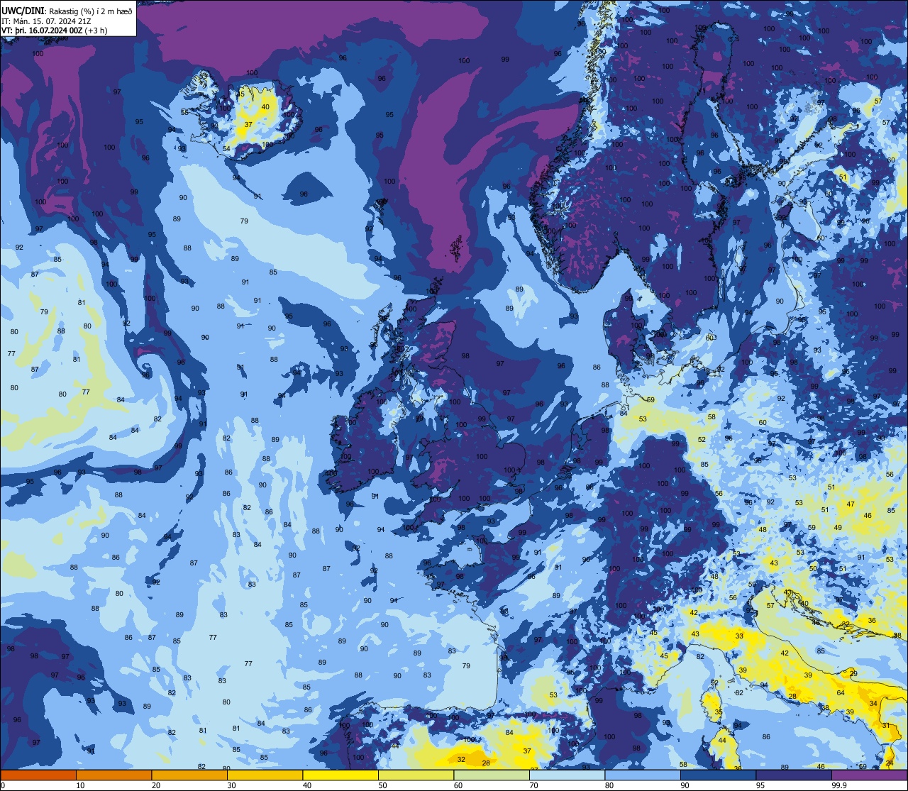
Task: Click the legend label "20"
Action: 156,785
